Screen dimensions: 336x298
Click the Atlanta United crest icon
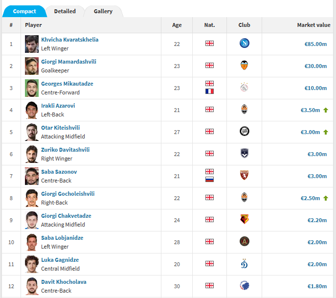coord(244,241)
